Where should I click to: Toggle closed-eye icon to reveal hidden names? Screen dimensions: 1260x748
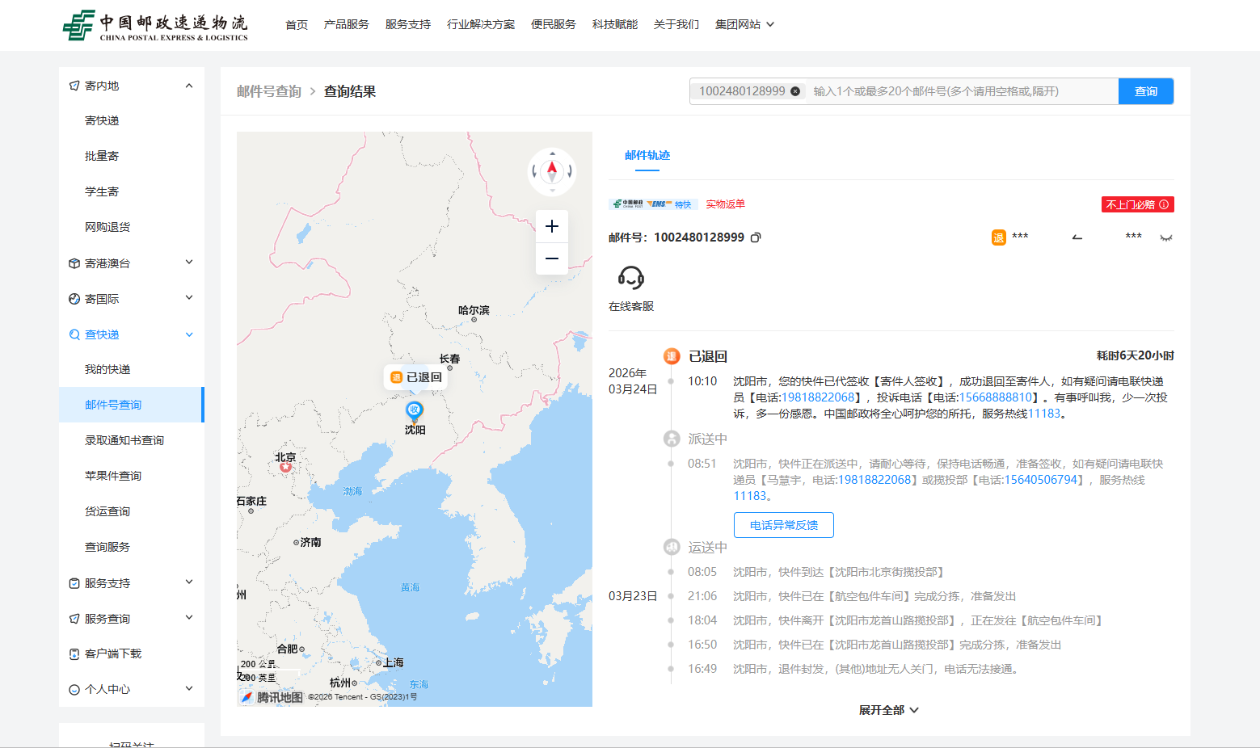click(1165, 237)
